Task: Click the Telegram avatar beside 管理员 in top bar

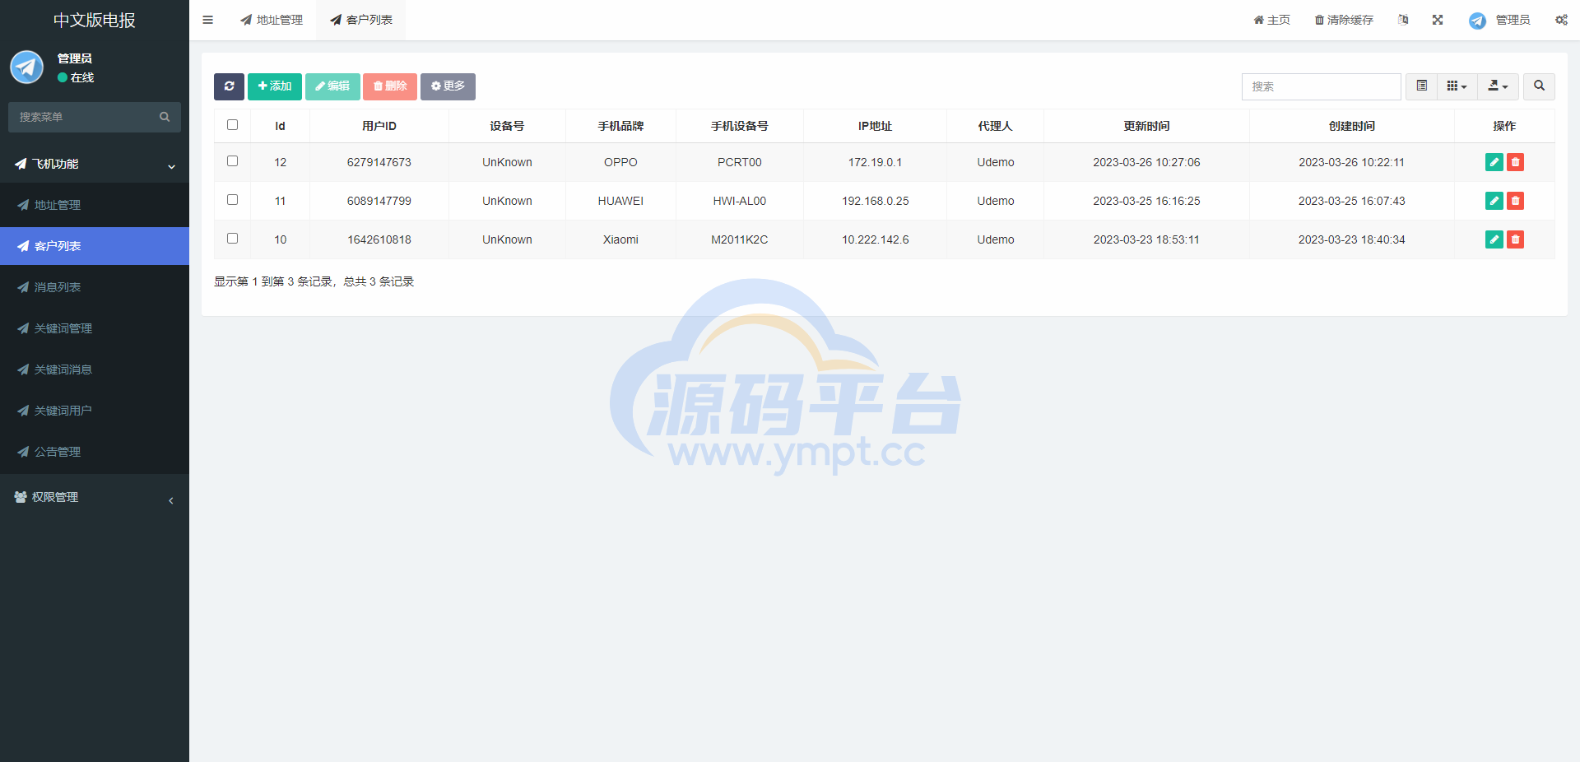Action: (x=1477, y=21)
